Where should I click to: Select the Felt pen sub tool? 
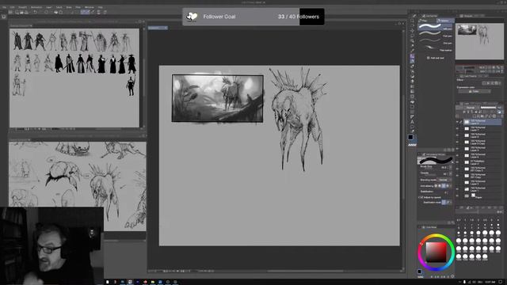[436, 35]
